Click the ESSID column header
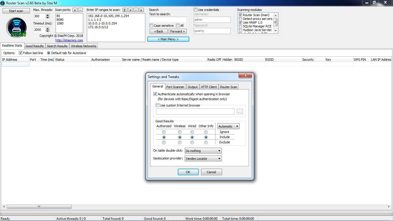393x221 pixels. coord(283,60)
